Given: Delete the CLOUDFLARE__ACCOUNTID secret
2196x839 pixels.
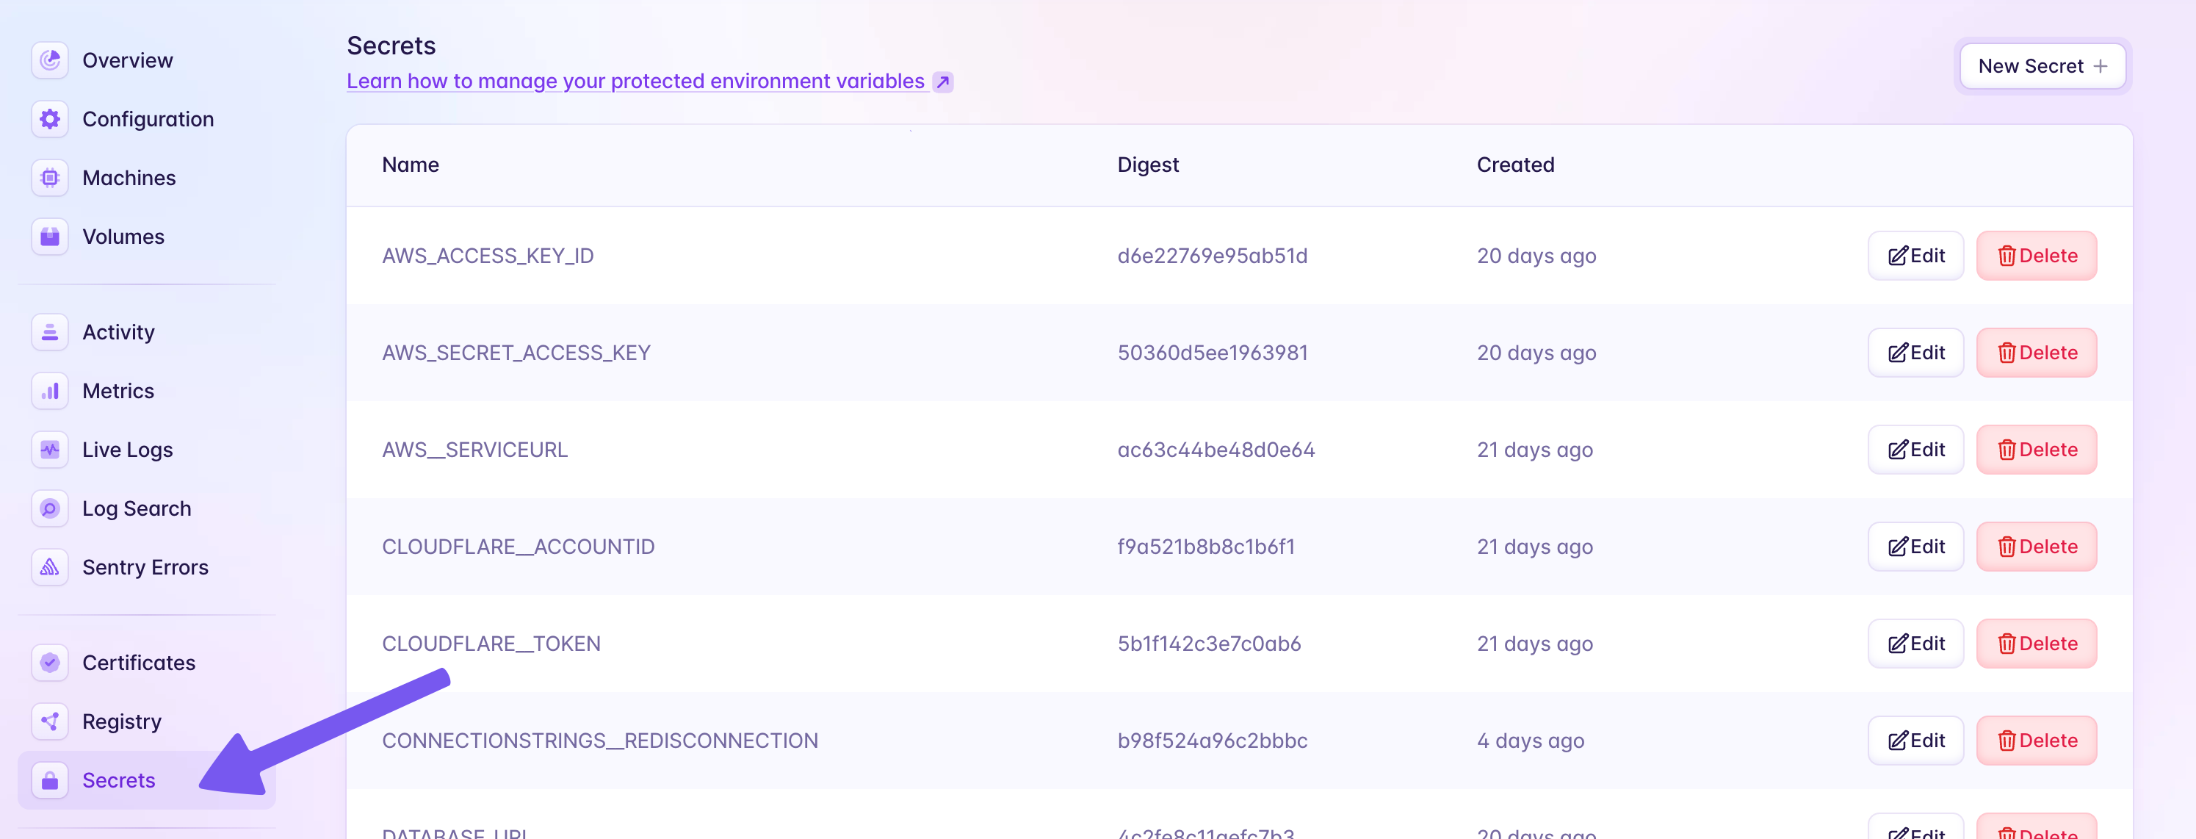Looking at the screenshot, I should 2037,547.
